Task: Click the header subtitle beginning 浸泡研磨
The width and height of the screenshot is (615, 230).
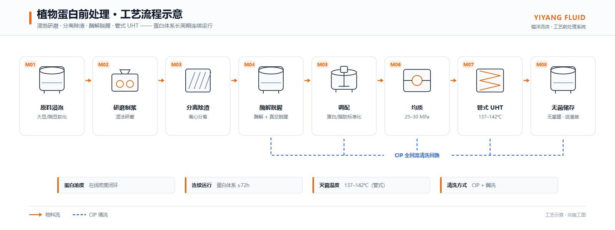Action: click(x=125, y=26)
